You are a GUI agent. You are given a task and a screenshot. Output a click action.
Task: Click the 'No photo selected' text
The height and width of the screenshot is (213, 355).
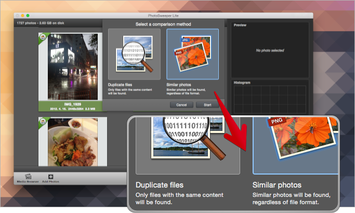270,50
